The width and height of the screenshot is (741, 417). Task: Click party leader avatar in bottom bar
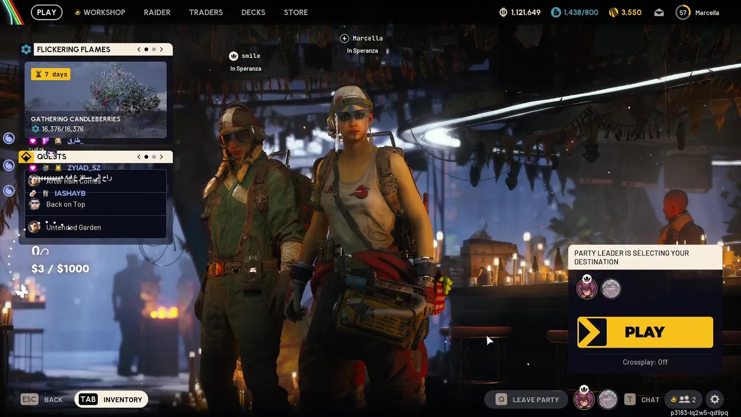[584, 398]
